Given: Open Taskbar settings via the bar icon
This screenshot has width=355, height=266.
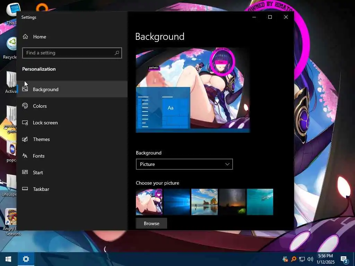Looking at the screenshot, I should coord(25,189).
